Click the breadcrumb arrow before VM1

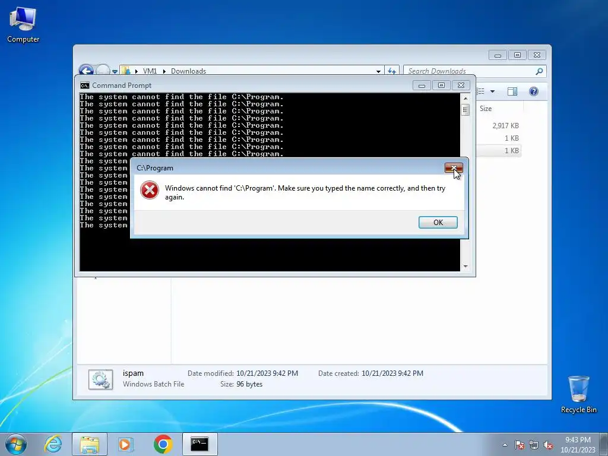tap(137, 71)
